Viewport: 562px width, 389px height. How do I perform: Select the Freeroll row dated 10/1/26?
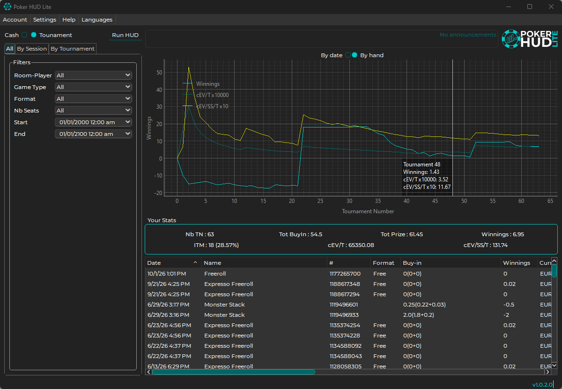point(348,274)
